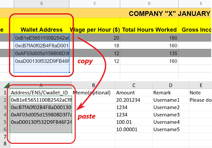Click remark cell Username1
The image size is (212, 148).
(x=171, y=100)
